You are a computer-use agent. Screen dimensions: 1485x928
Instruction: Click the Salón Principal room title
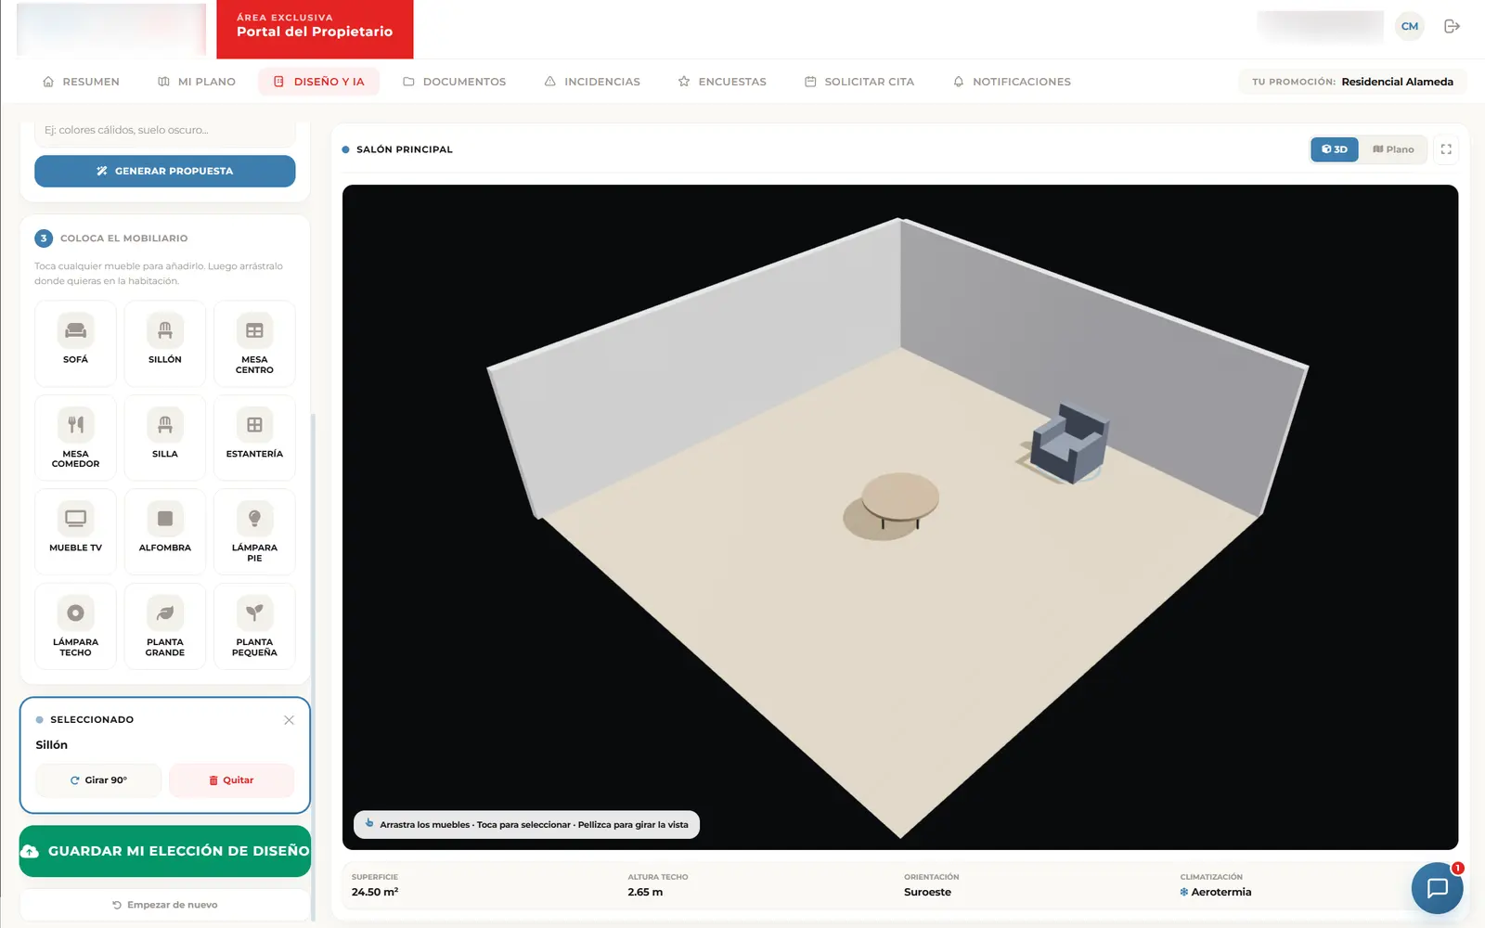pos(405,149)
